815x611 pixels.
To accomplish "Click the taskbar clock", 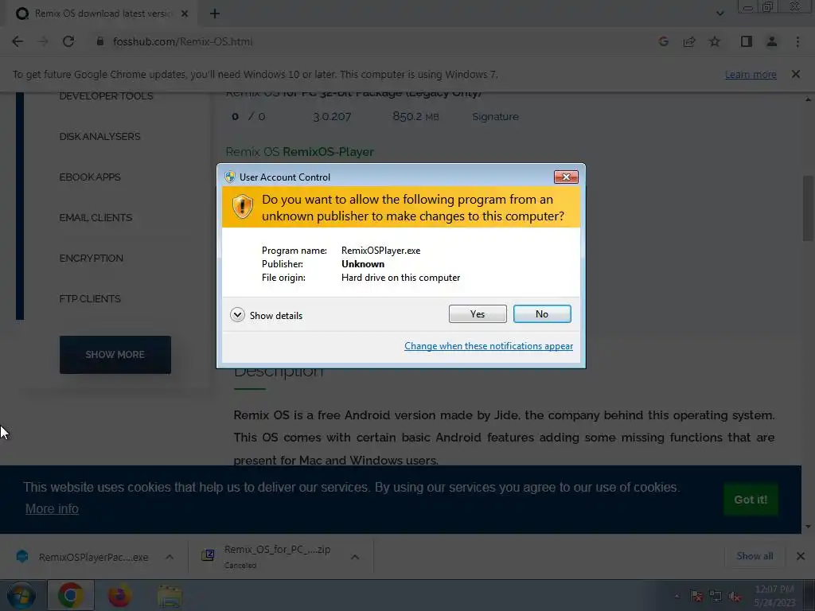I will tap(774, 596).
